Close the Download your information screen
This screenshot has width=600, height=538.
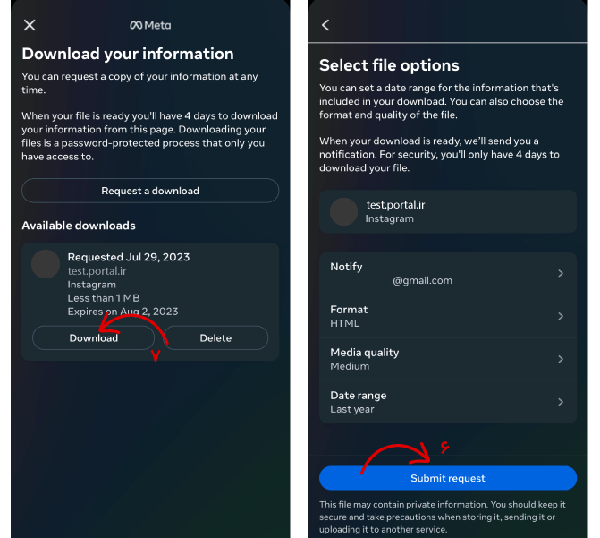coord(30,25)
